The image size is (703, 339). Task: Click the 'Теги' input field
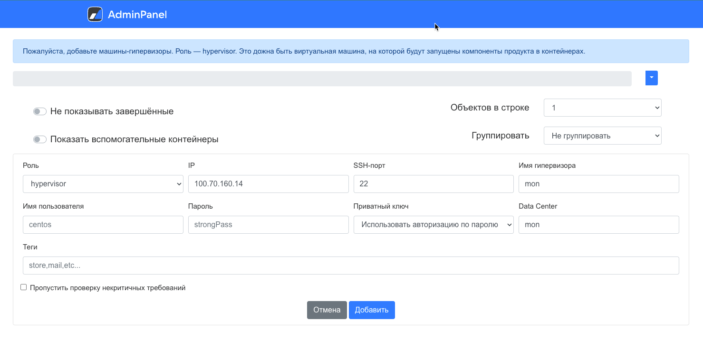click(x=350, y=266)
